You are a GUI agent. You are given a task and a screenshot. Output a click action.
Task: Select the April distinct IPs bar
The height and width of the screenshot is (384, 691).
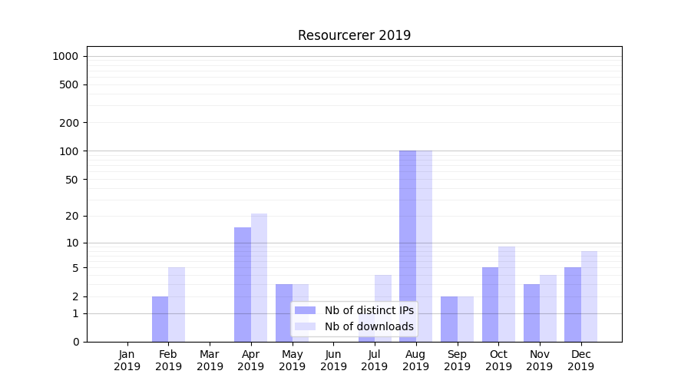click(x=243, y=284)
